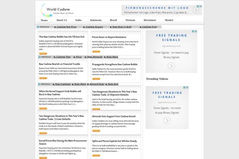
Task: Click read more button under Prices Down on Buyers Resistance
Action: pyautogui.click(x=96, y=52)
